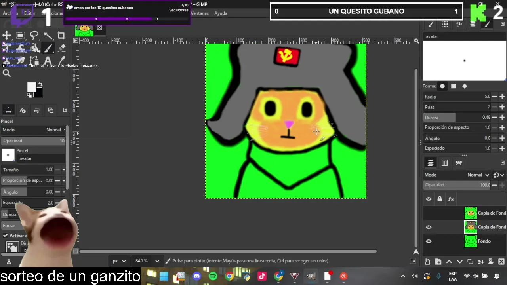This screenshot has height=285, width=507.
Task: Open the layer mode group switch dropdown
Action: [499, 175]
